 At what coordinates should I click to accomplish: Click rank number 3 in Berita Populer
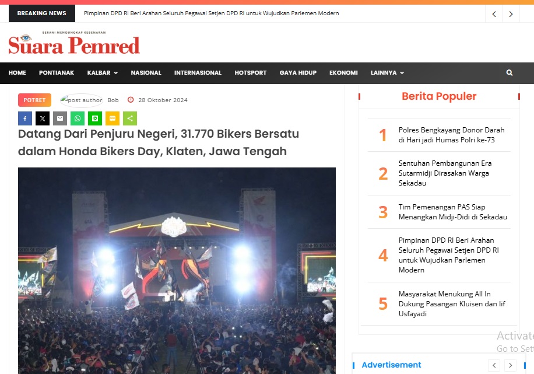[383, 212]
